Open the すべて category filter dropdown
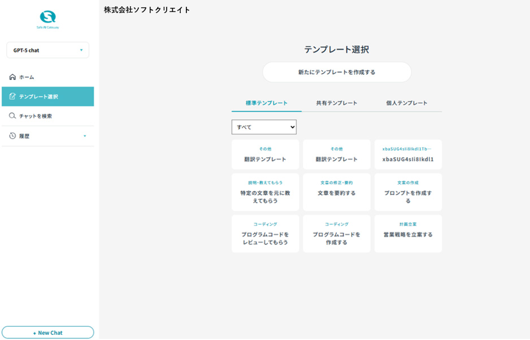Screen dimensions: 530x340 point(264,127)
